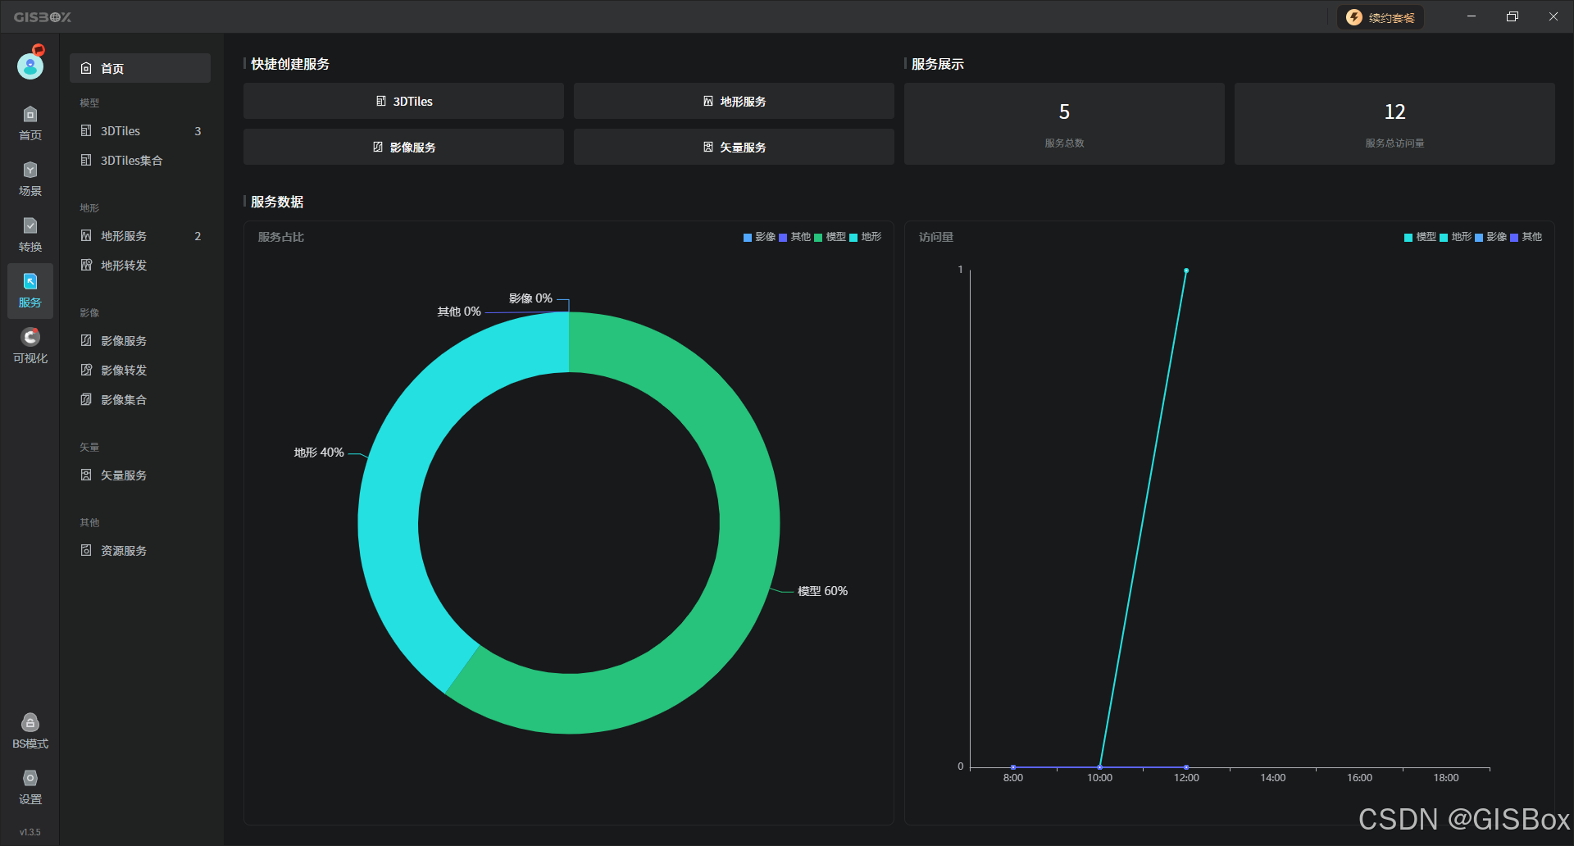Screen dimensions: 1574x846
Task: Click the 3DTiles count badge 3
Action: (x=198, y=131)
